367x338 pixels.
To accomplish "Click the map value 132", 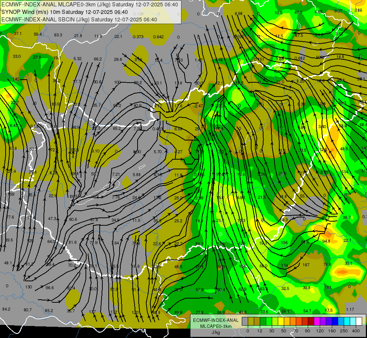I will 114,312.
